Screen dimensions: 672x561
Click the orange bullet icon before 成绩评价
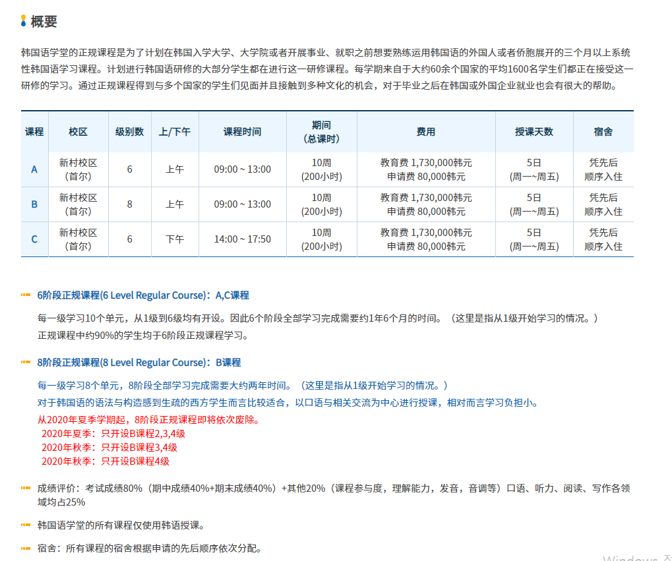[x=26, y=488]
